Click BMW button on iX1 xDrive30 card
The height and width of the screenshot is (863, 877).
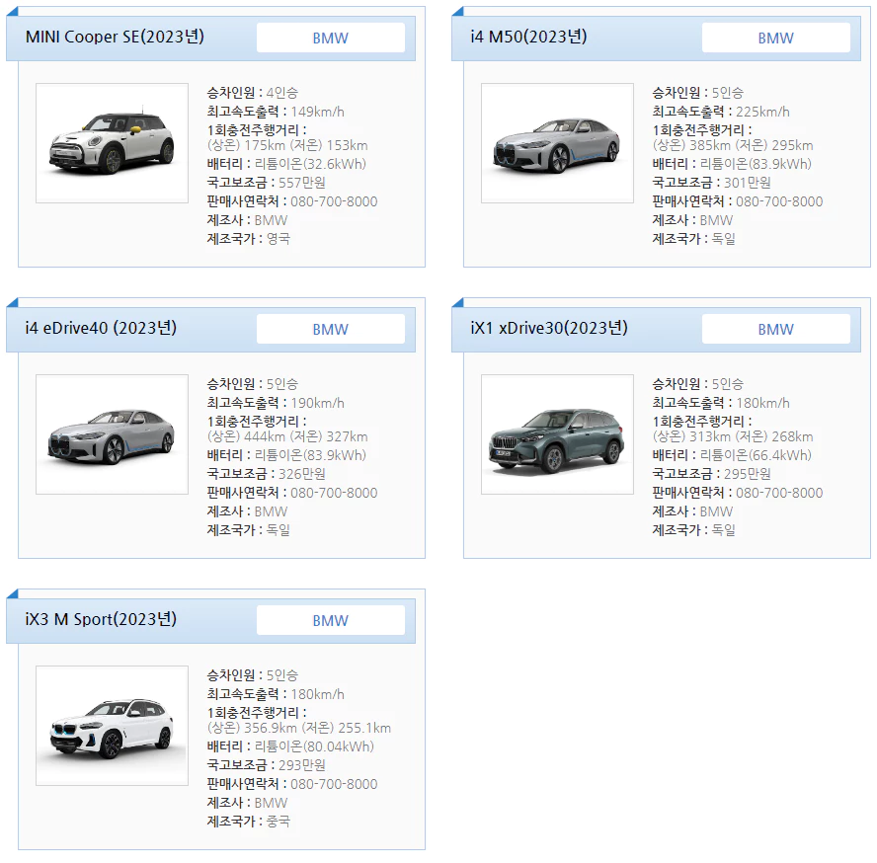(775, 329)
